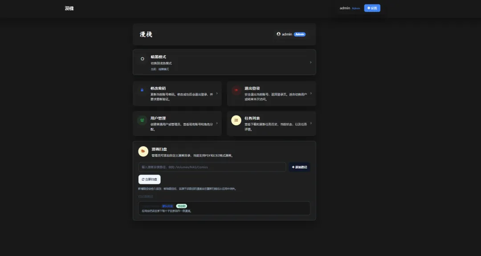Image resolution: width=481 pixels, height=256 pixels.
Task: Click the lock icon beside 修改密码
Action: 142,90
